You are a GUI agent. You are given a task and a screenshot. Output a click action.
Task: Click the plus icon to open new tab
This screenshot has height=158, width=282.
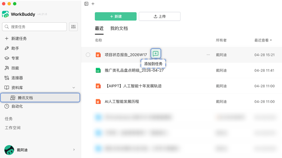click(x=93, y=4)
